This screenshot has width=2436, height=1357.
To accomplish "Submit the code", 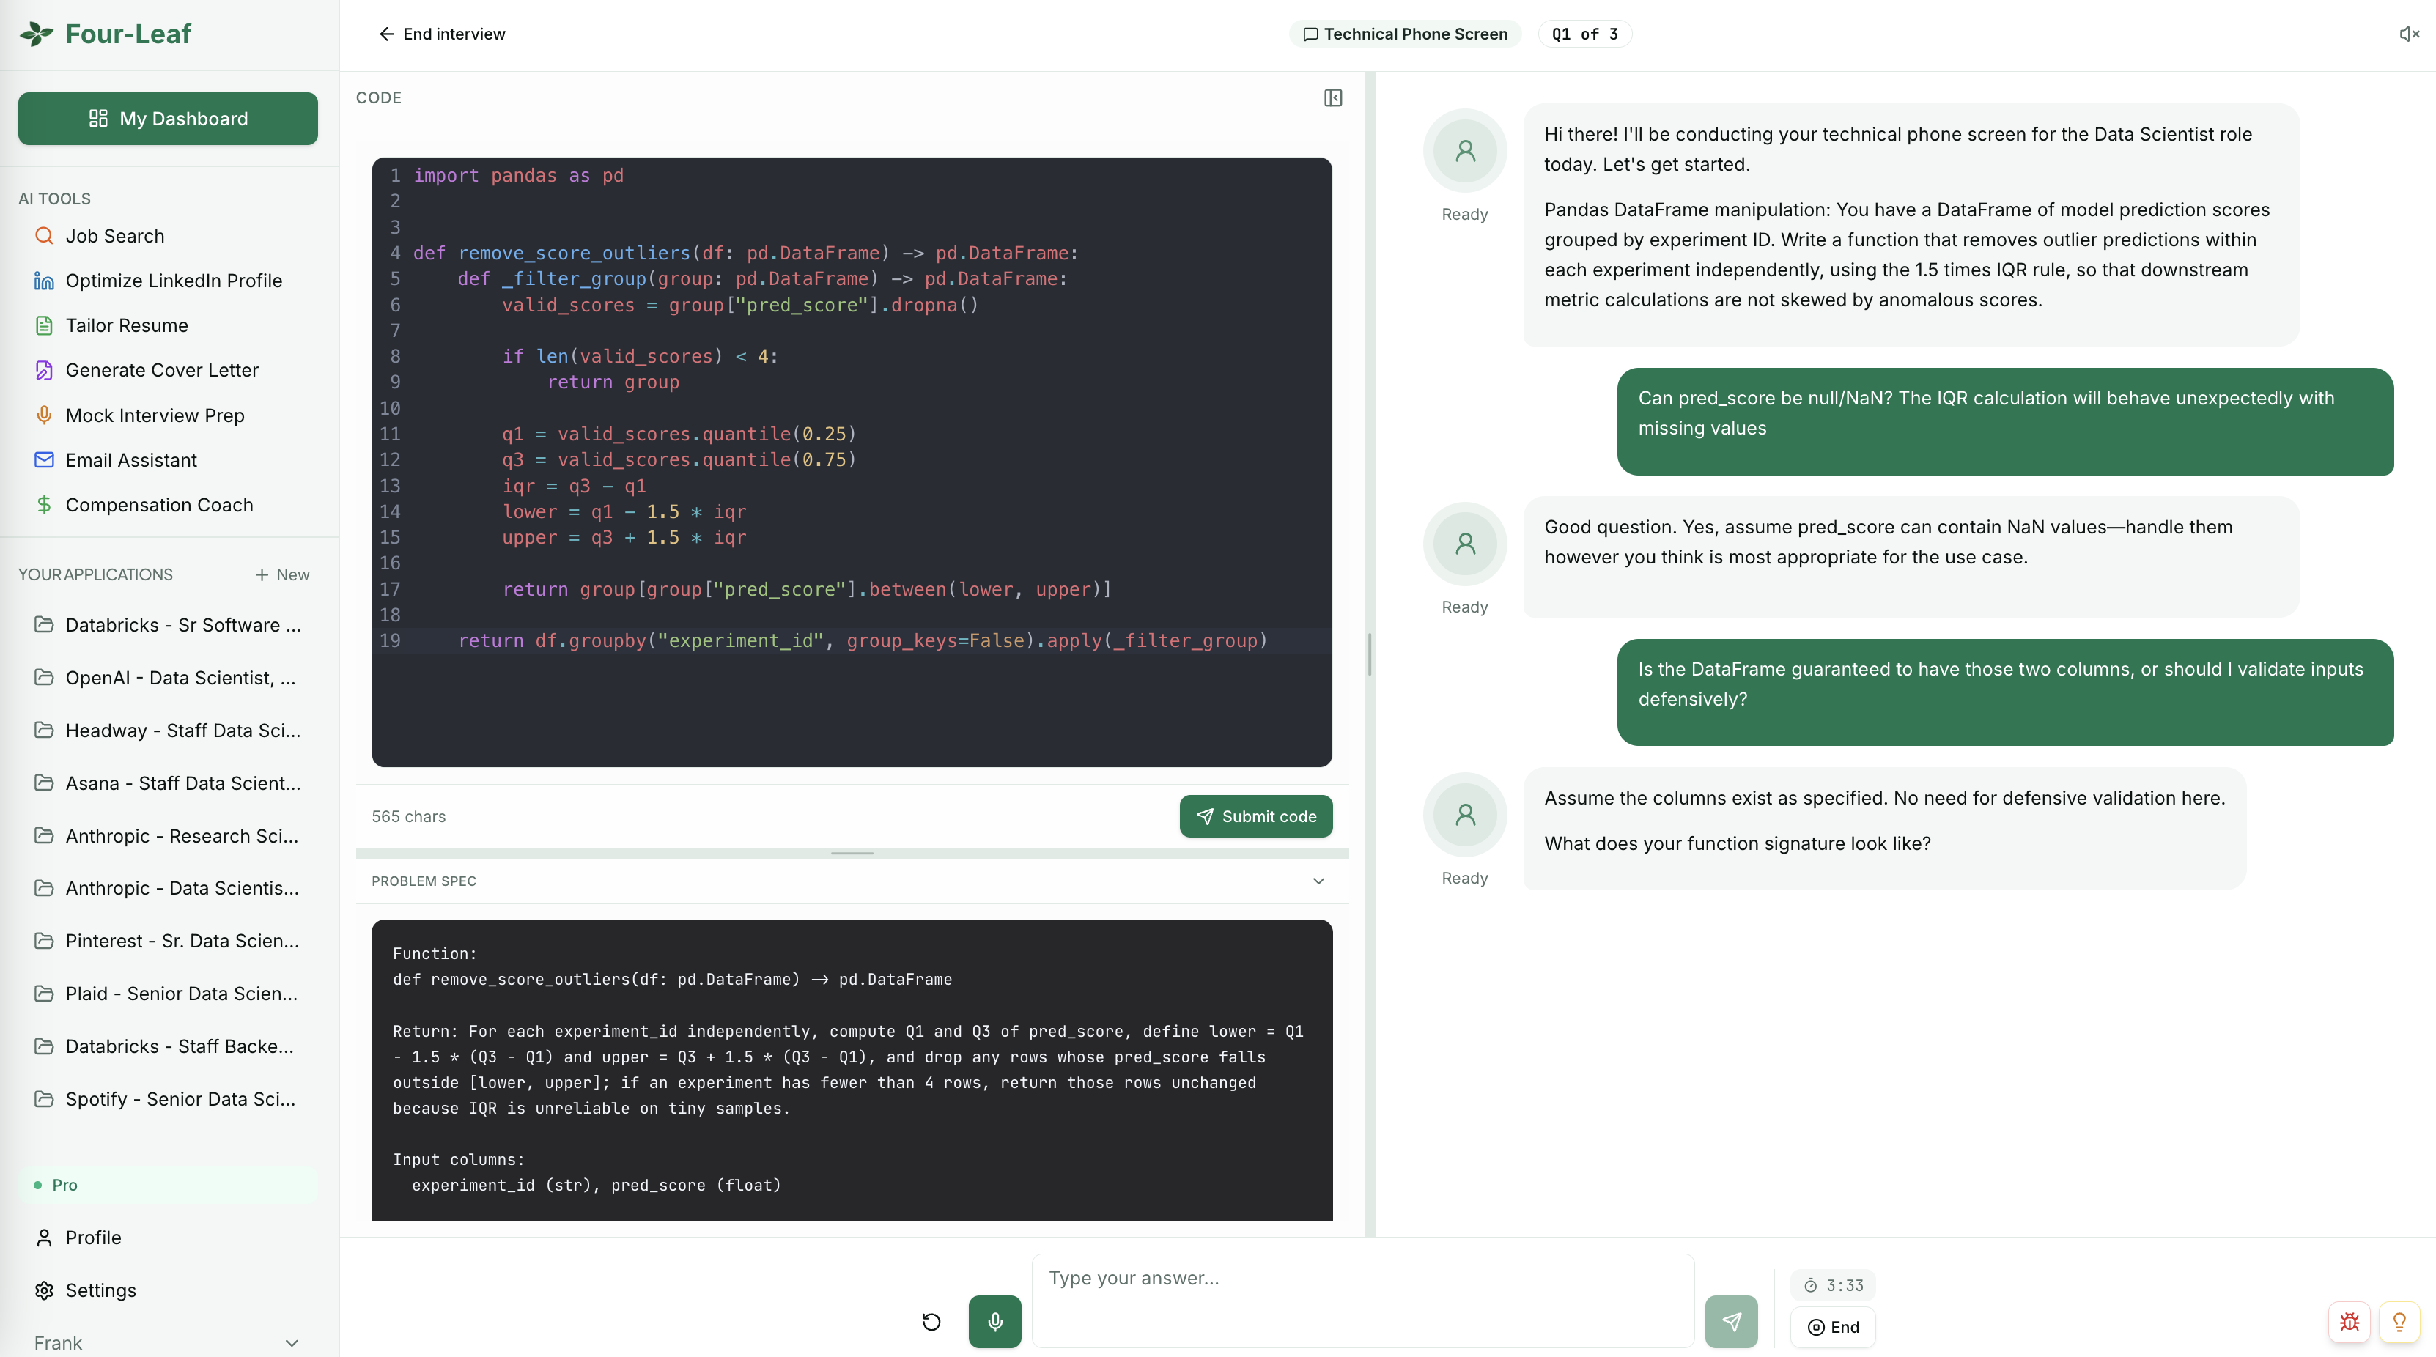I will (x=1255, y=816).
